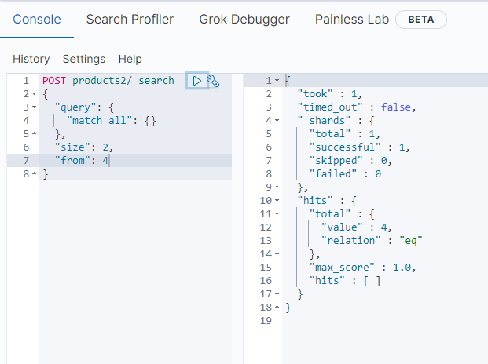Open console Settings
This screenshot has height=364, width=488.
click(x=84, y=59)
